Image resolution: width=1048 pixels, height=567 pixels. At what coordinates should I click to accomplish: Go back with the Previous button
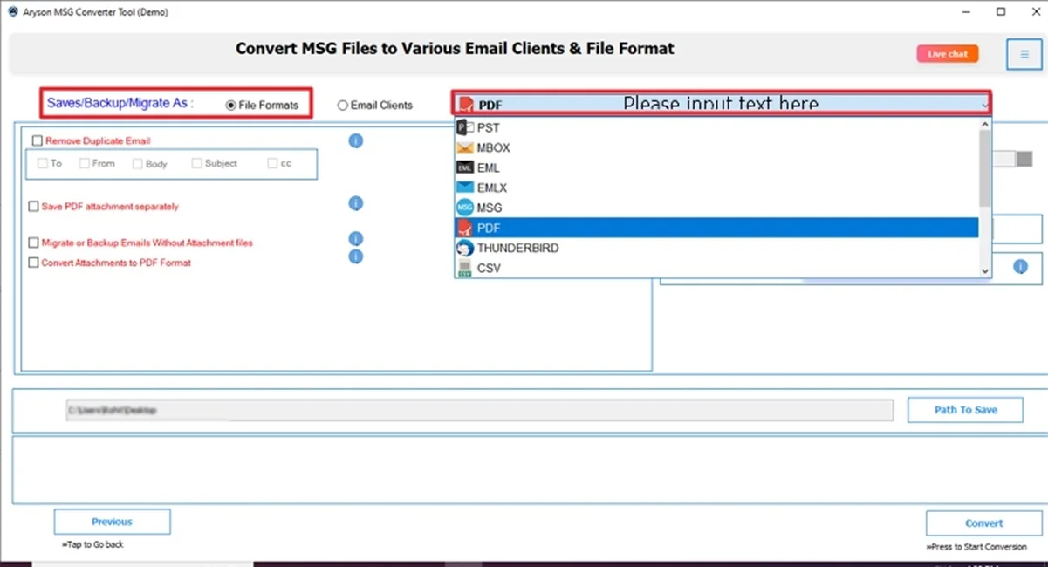pyautogui.click(x=112, y=522)
